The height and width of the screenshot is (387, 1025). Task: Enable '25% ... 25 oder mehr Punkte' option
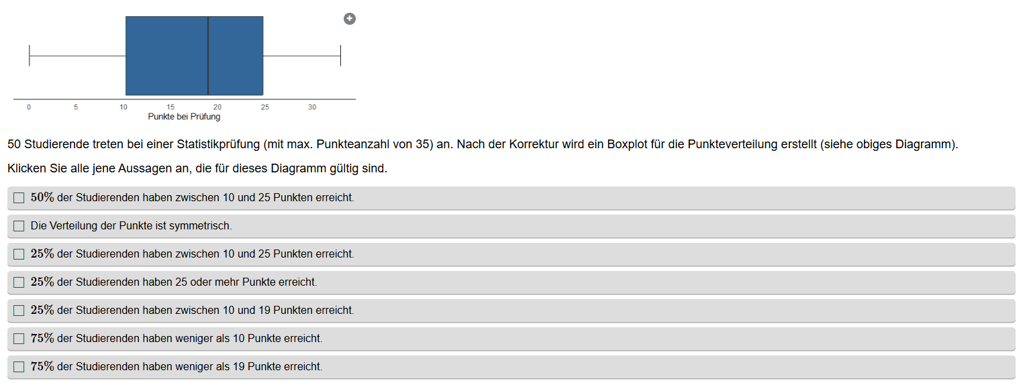coord(19,282)
